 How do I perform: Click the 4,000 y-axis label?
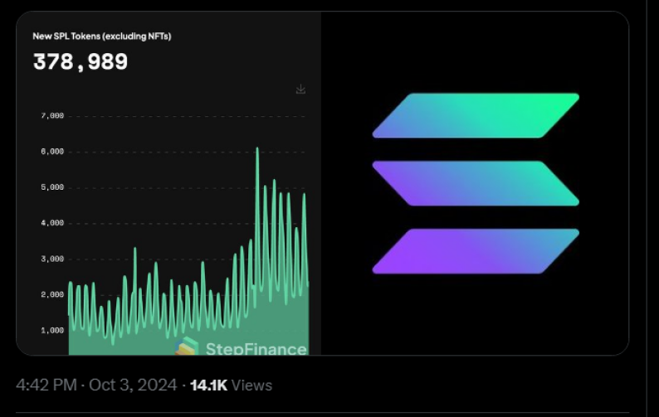tap(52, 223)
